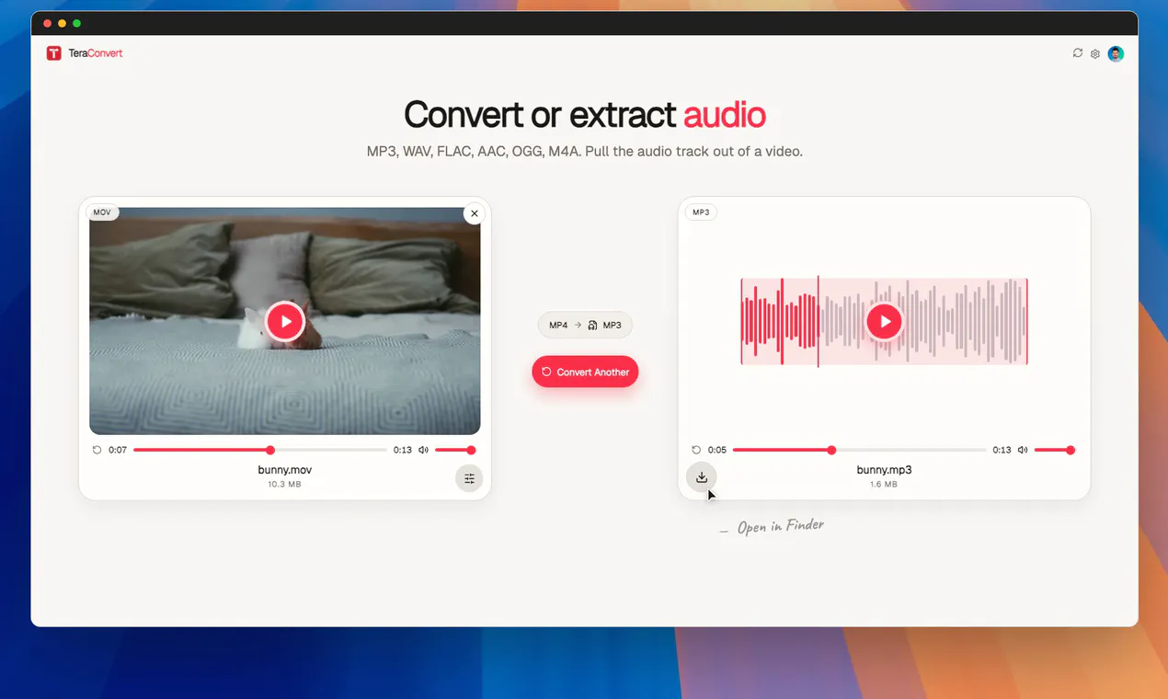The height and width of the screenshot is (699, 1168).
Task: Close the window with red button
Action: [47, 23]
